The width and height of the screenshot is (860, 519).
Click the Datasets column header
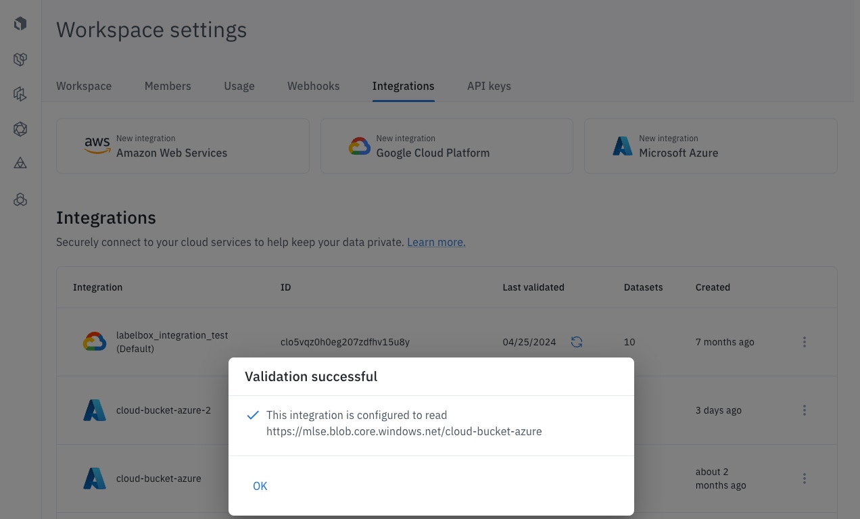(644, 287)
